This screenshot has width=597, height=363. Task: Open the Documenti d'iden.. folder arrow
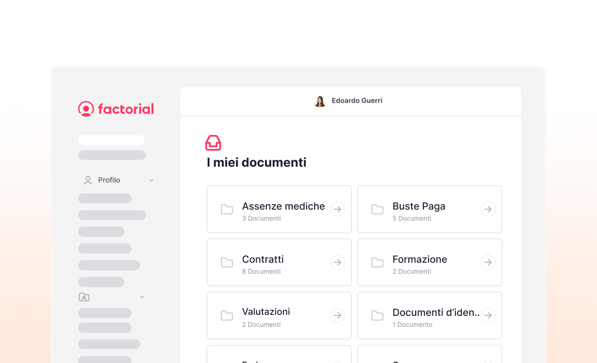488,315
